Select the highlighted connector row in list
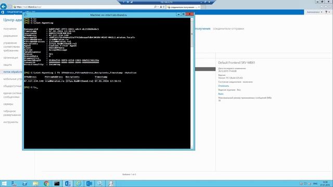Image resolution: width=333 pixels, height=187 pixels. coord(205,69)
